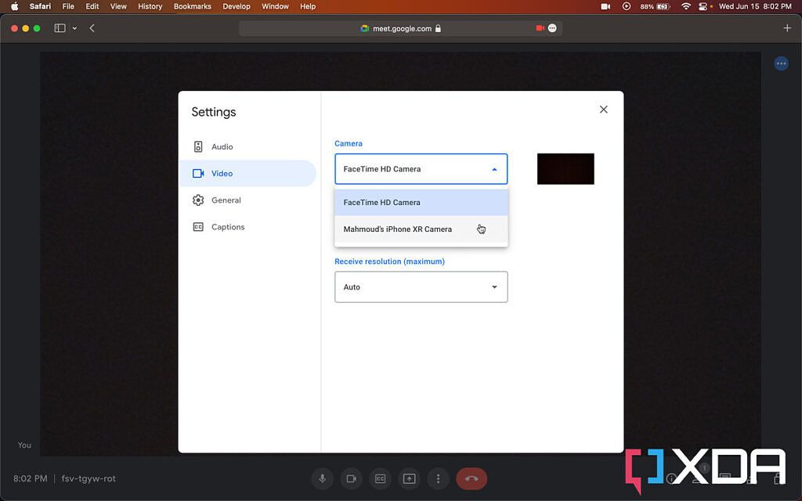Open the Captions settings section

coord(227,227)
